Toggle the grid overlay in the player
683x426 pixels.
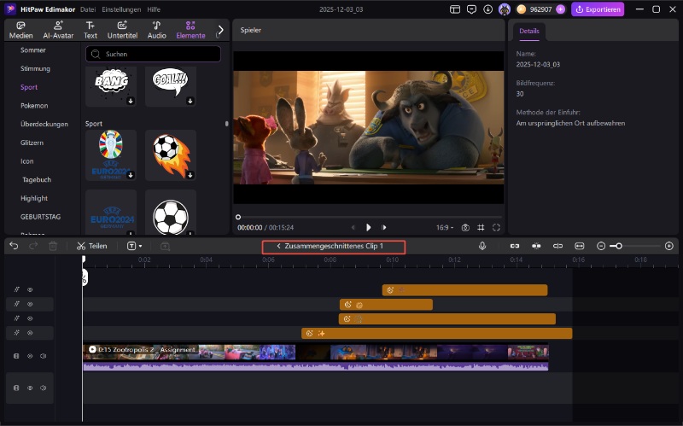(x=481, y=228)
